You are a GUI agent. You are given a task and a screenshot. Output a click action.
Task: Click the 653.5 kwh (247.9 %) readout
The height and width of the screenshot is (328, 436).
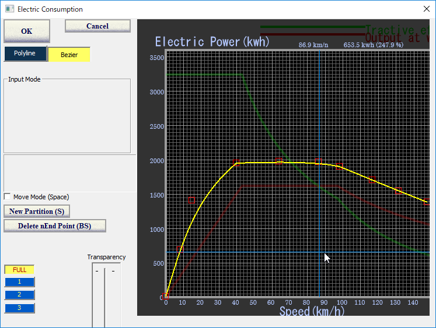[x=374, y=45]
